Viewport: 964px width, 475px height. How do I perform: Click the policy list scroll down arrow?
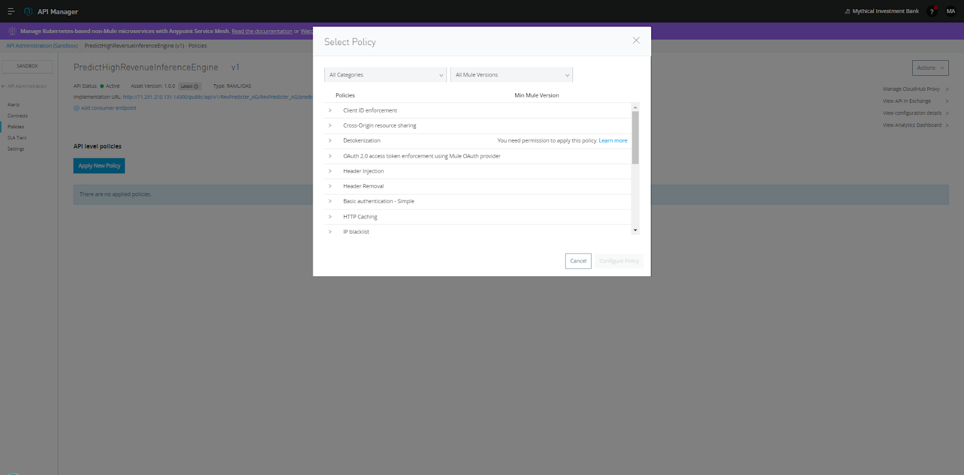click(x=635, y=230)
